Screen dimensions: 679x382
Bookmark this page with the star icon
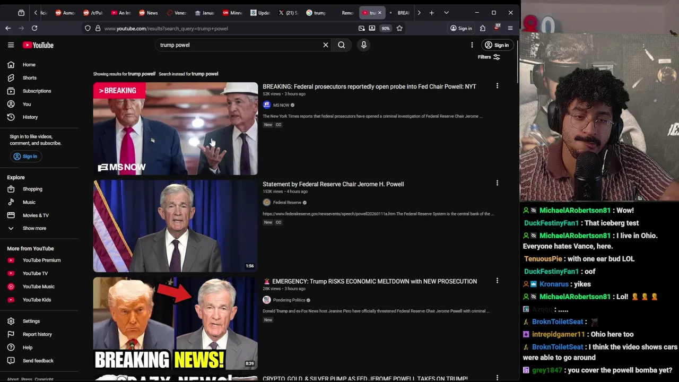point(399,28)
